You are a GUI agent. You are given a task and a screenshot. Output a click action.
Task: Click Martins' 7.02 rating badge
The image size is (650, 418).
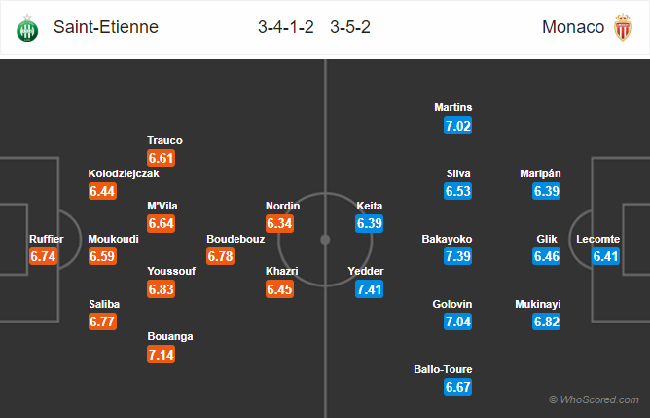[x=459, y=126]
